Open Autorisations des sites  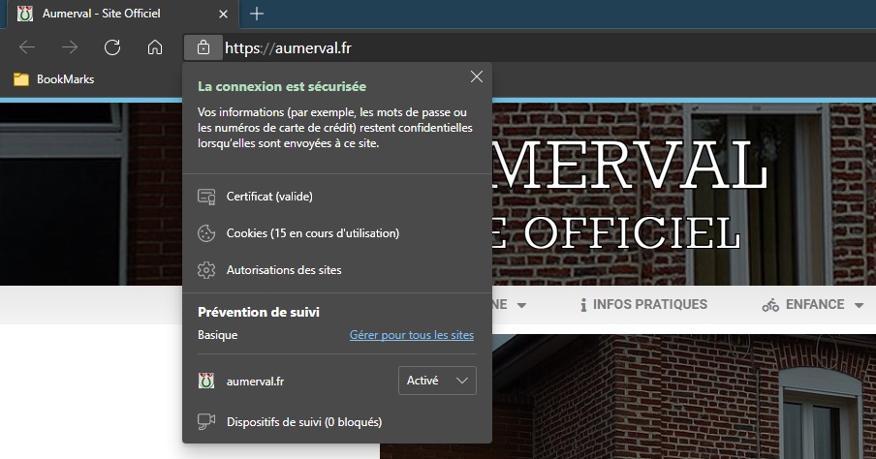[283, 270]
